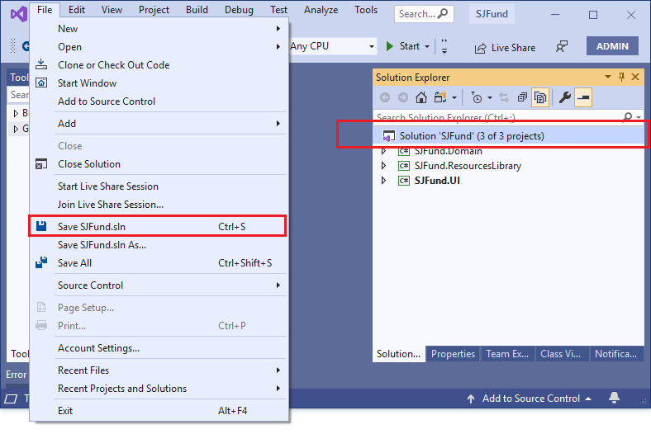Click the Home icon in Solution Explorer
Viewport: 651px width, 434px height.
pyautogui.click(x=421, y=97)
